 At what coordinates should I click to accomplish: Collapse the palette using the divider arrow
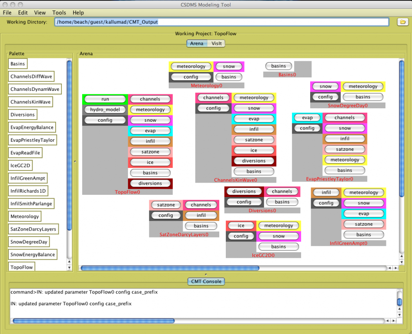[75, 161]
